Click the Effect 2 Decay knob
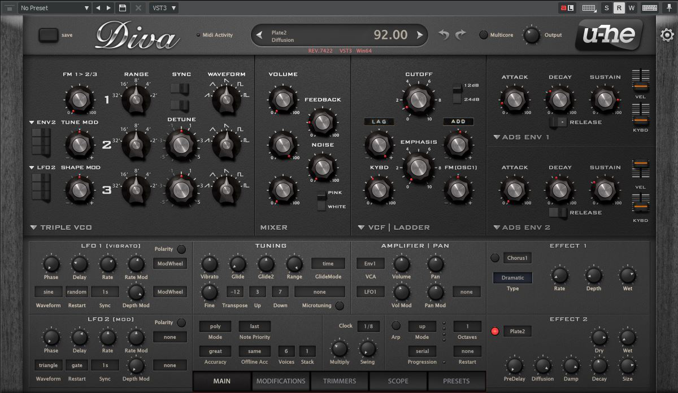678x393 pixels. pyautogui.click(x=599, y=365)
